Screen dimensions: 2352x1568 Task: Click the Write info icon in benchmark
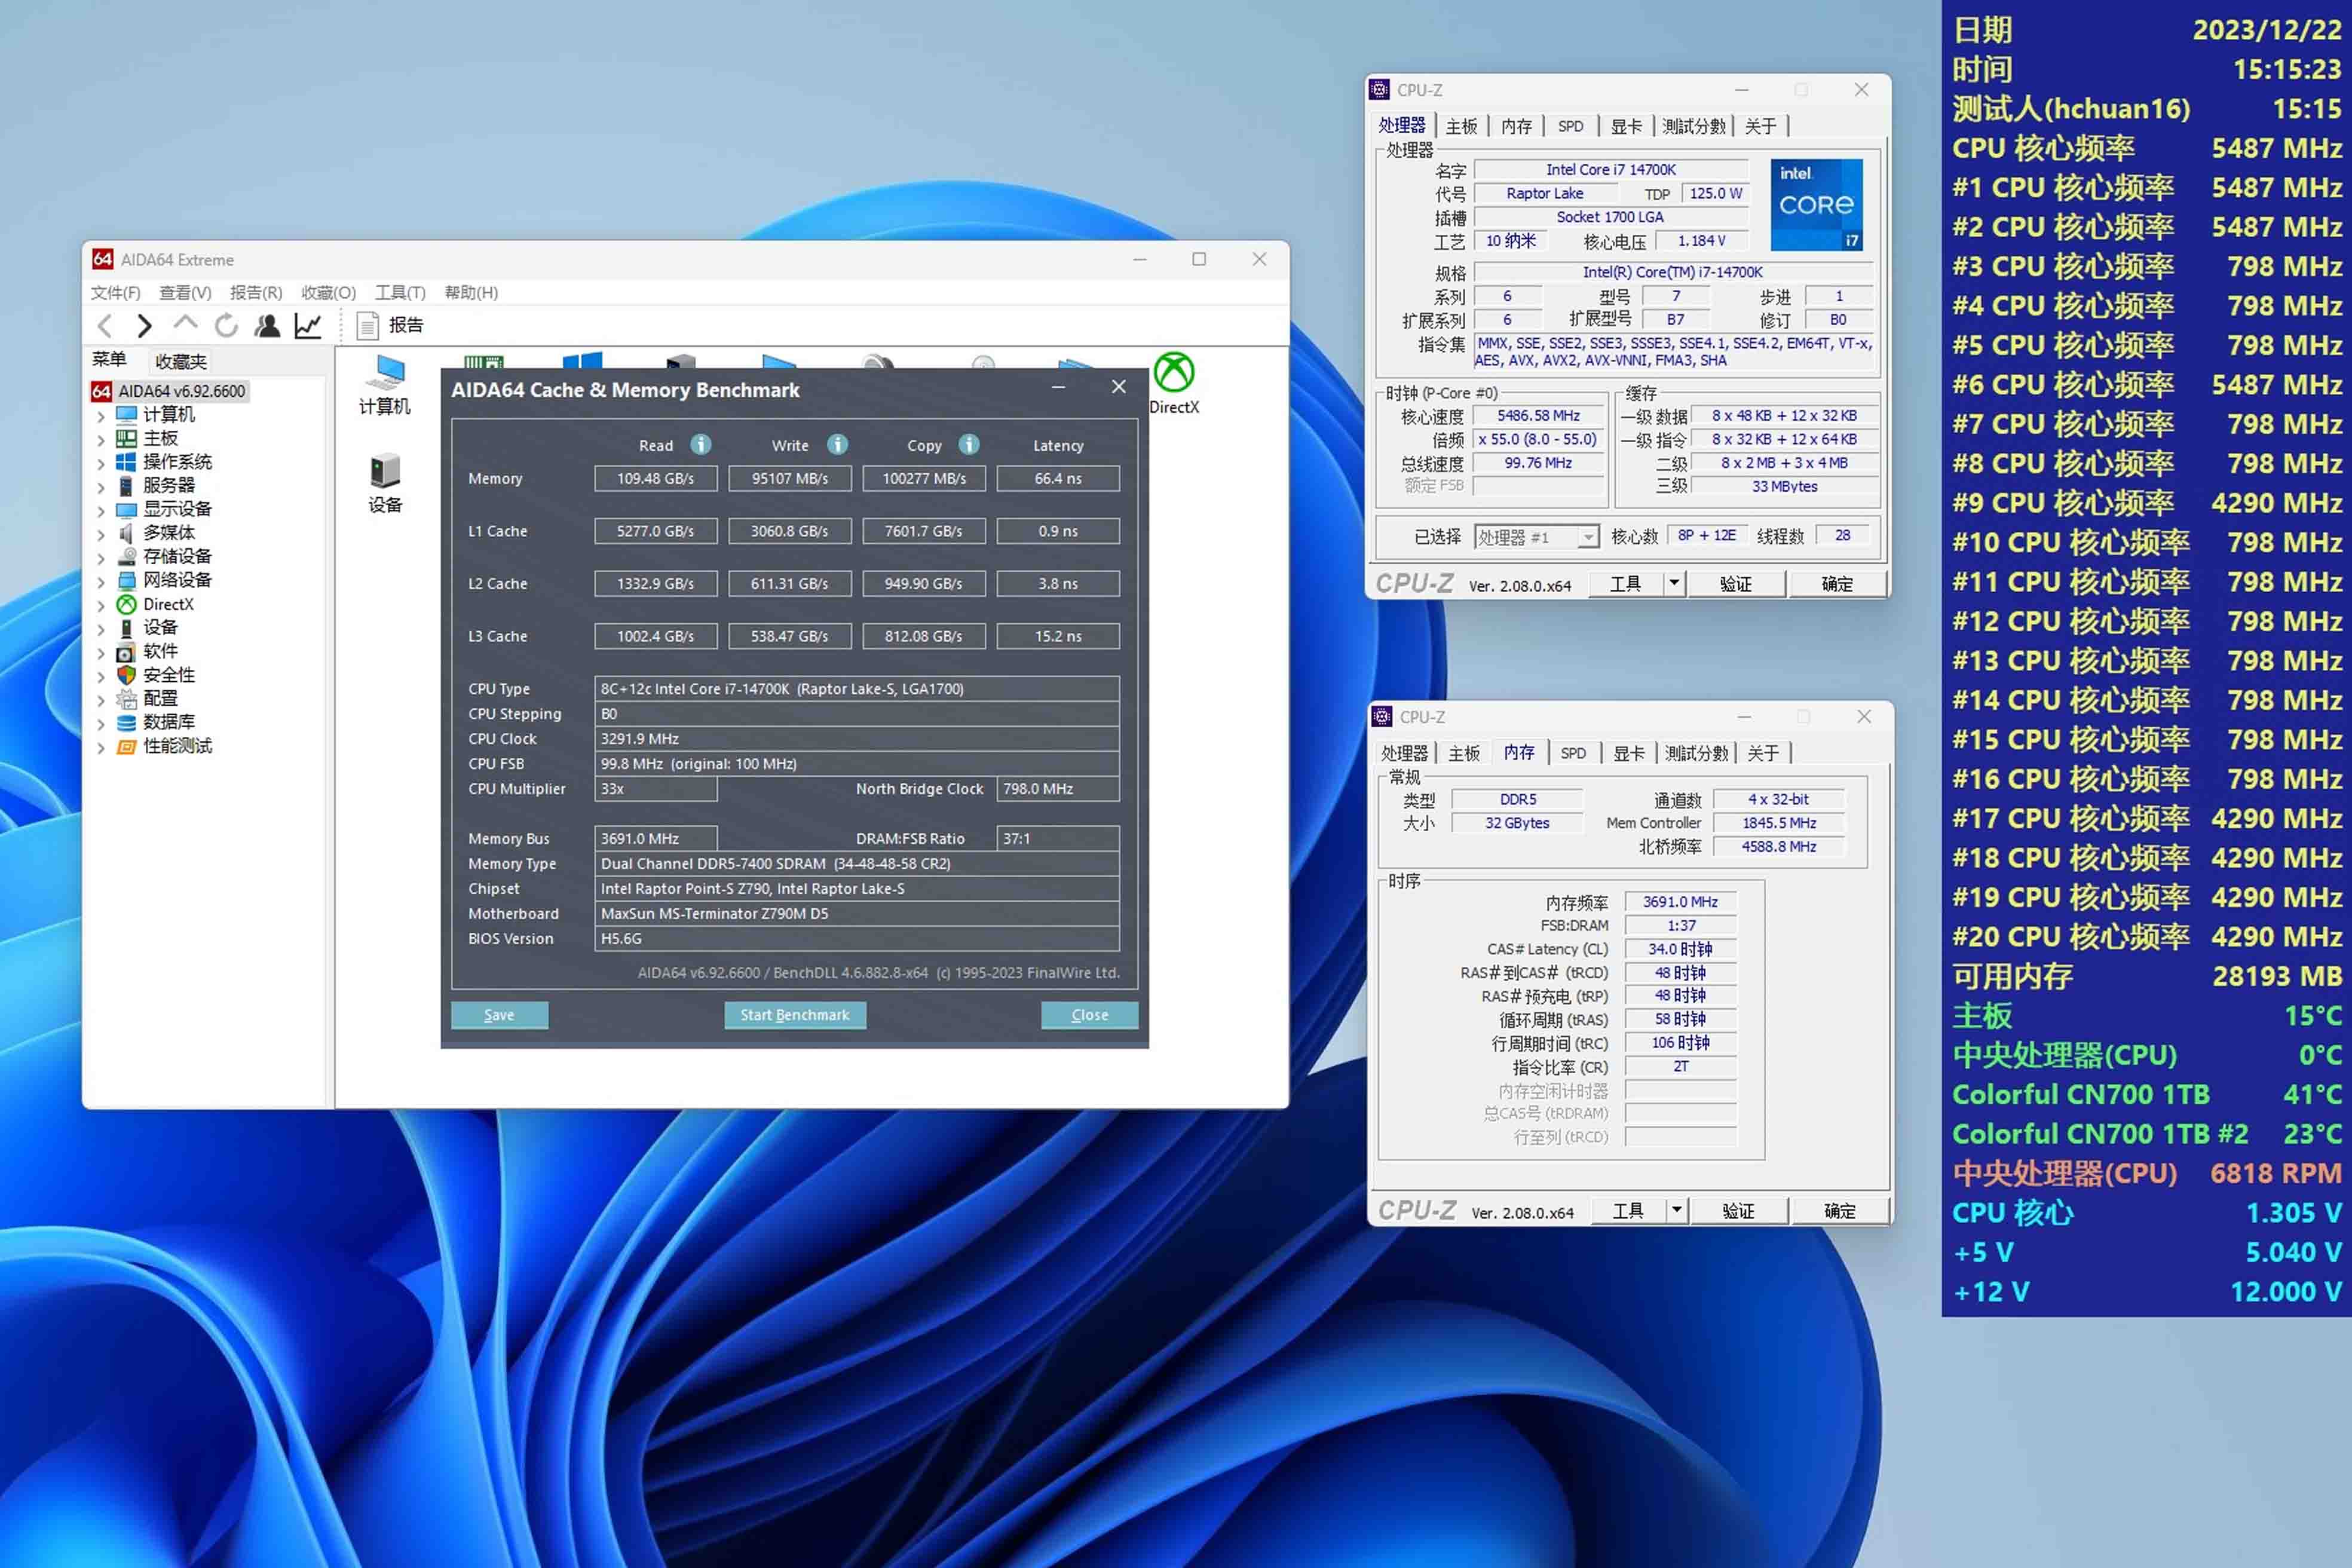click(837, 444)
